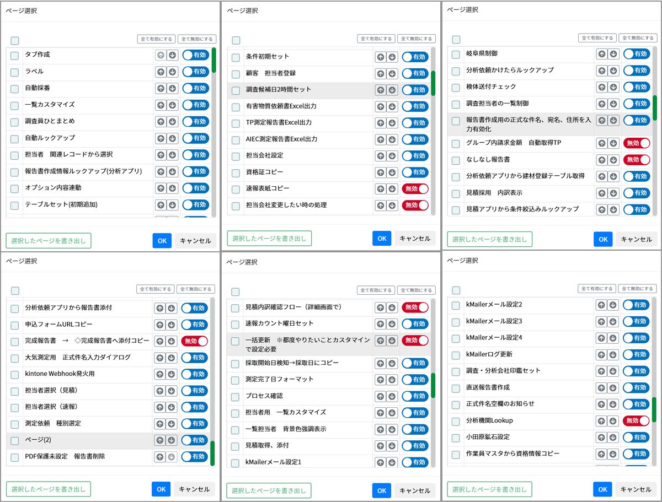This screenshot has width=662, height=502.
Task: Select the checkbox for 見積取得、添付
Action: point(235,446)
